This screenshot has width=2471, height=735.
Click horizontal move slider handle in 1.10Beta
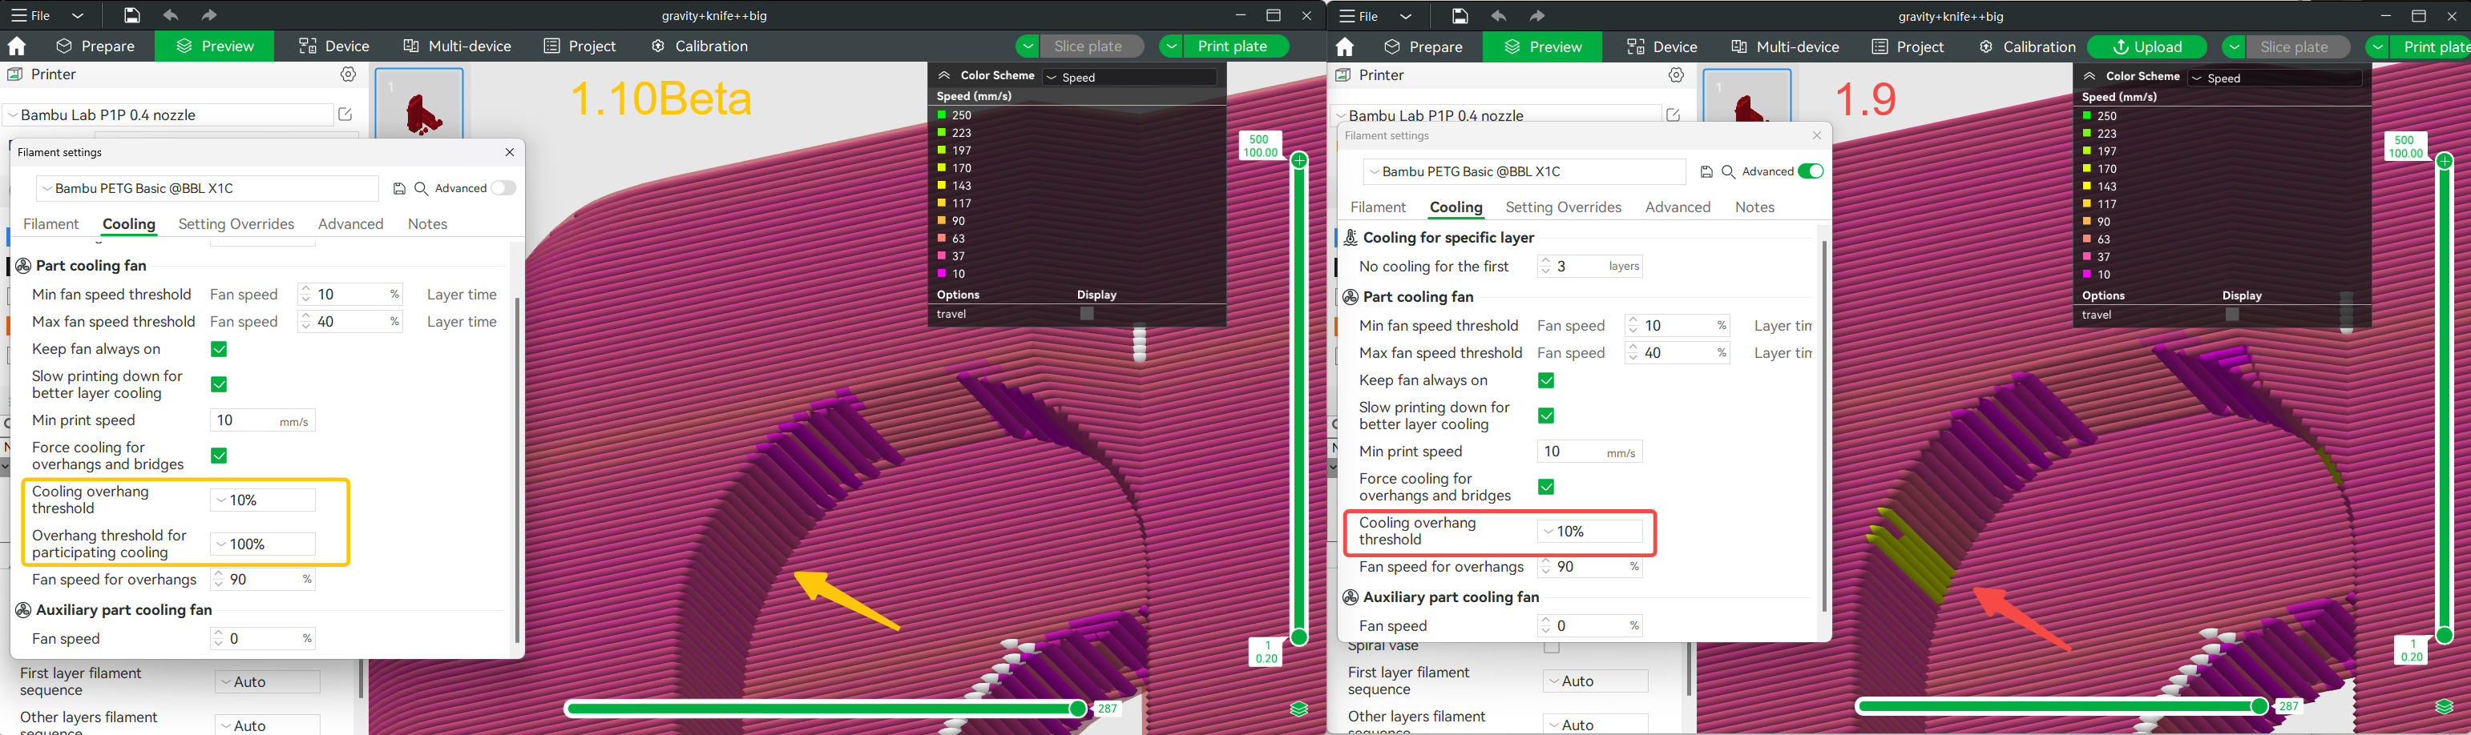[x=1078, y=708]
